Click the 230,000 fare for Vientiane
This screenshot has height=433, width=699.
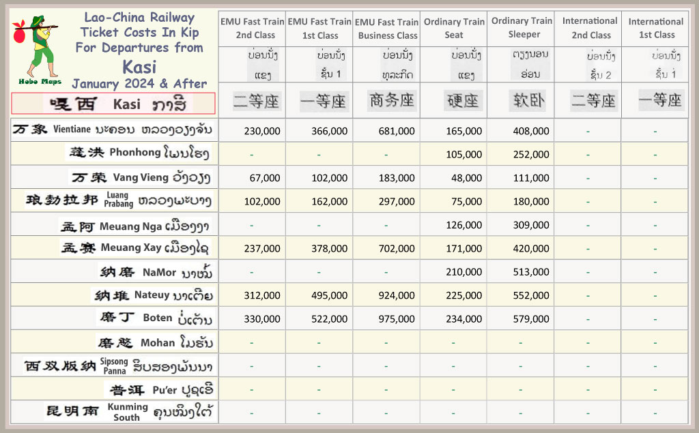[x=261, y=131]
